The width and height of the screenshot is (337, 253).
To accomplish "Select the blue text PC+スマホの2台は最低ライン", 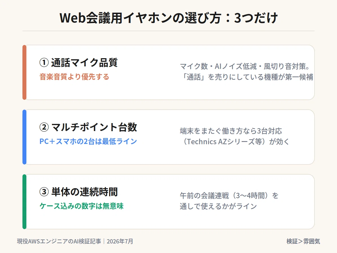I will [88, 141].
